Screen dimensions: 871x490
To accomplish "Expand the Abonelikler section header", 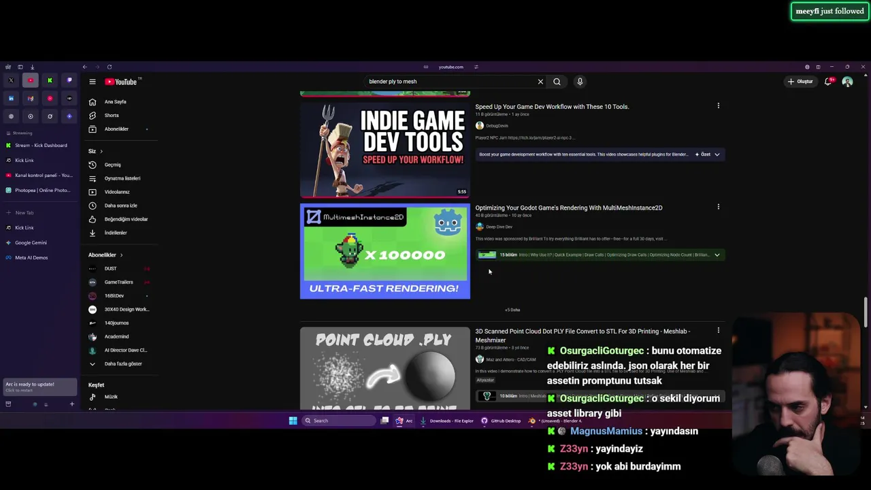I will (x=105, y=255).
